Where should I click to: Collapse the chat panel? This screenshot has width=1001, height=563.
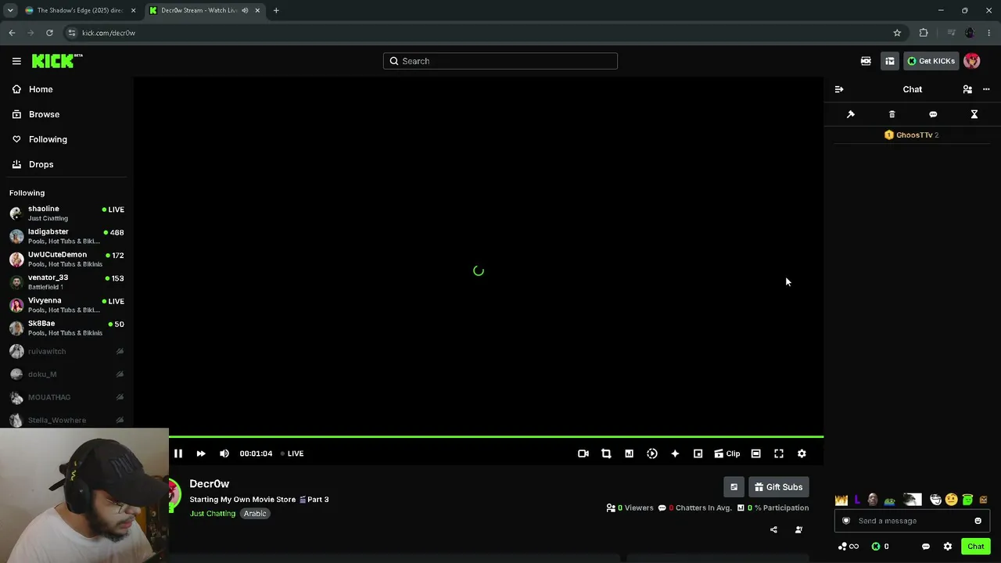click(x=839, y=89)
